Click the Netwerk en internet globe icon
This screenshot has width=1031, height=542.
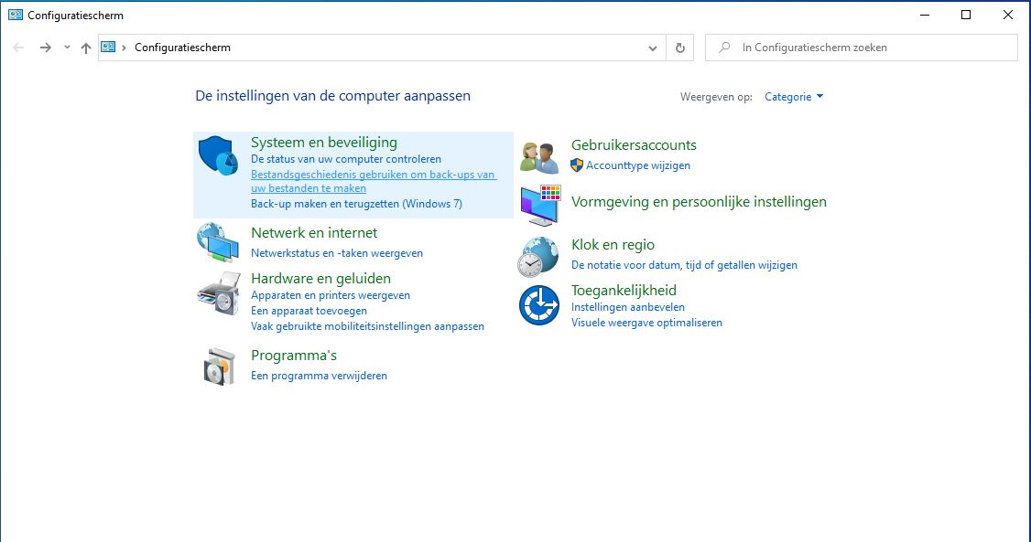click(218, 243)
